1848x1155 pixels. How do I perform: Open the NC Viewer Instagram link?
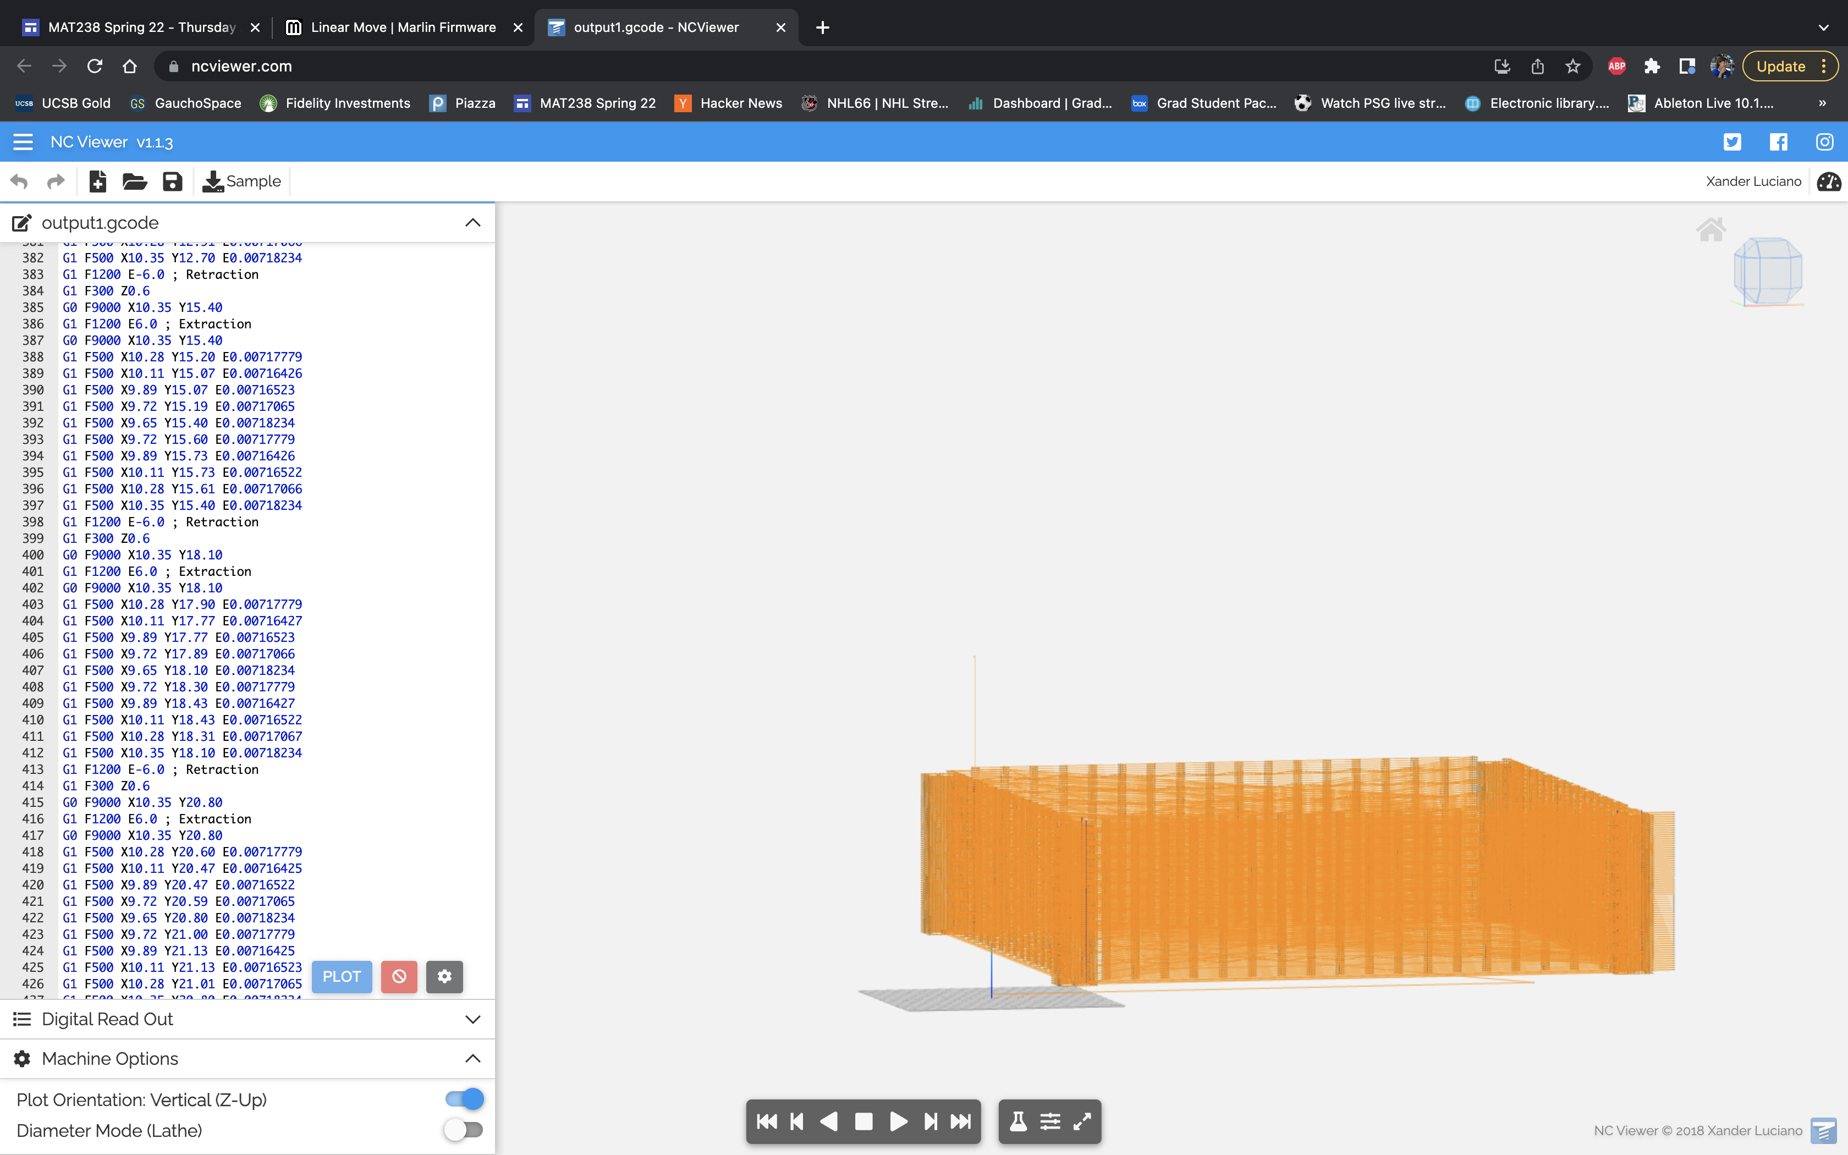click(x=1824, y=142)
